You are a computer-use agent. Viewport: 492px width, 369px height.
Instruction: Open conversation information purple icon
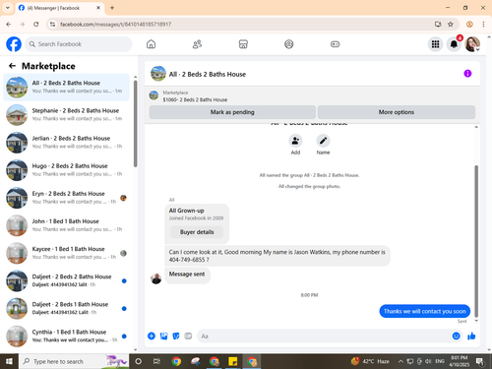(x=467, y=74)
